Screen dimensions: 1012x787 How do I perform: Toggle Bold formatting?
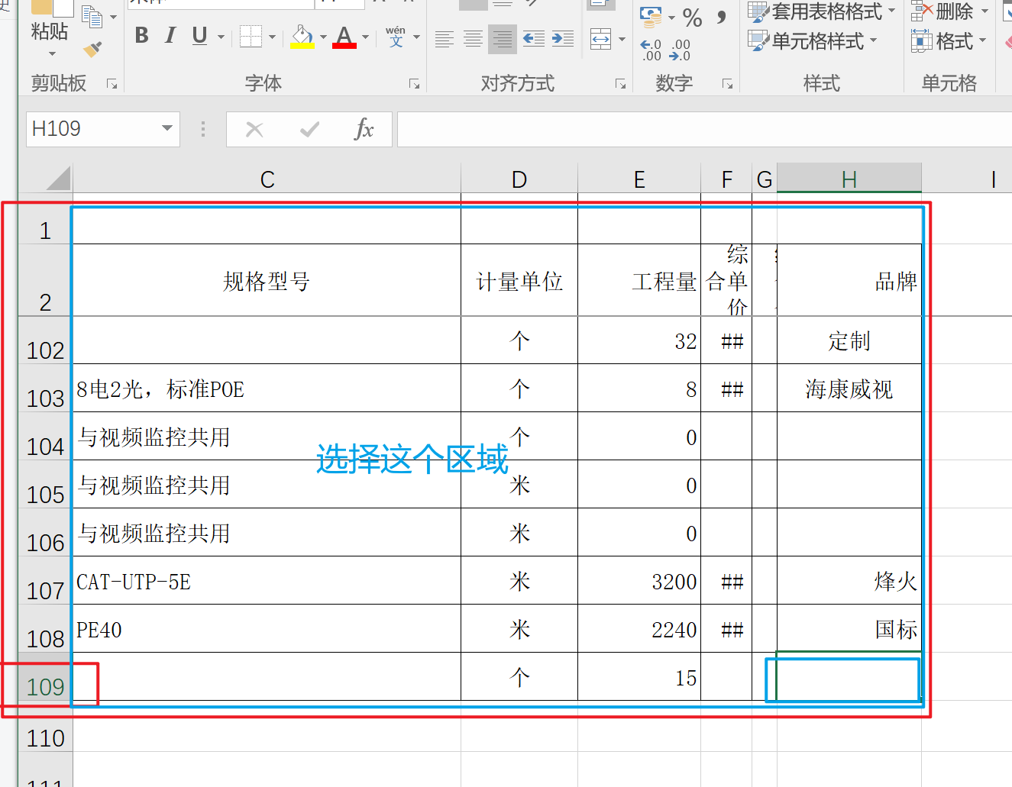coord(141,35)
